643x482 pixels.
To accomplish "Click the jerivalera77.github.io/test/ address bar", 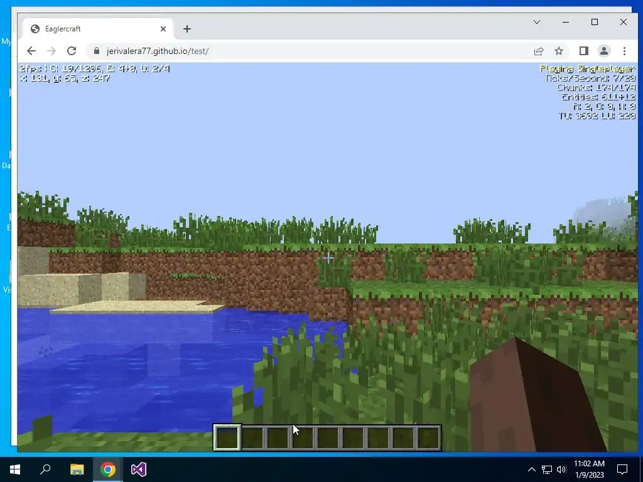I will click(311, 51).
